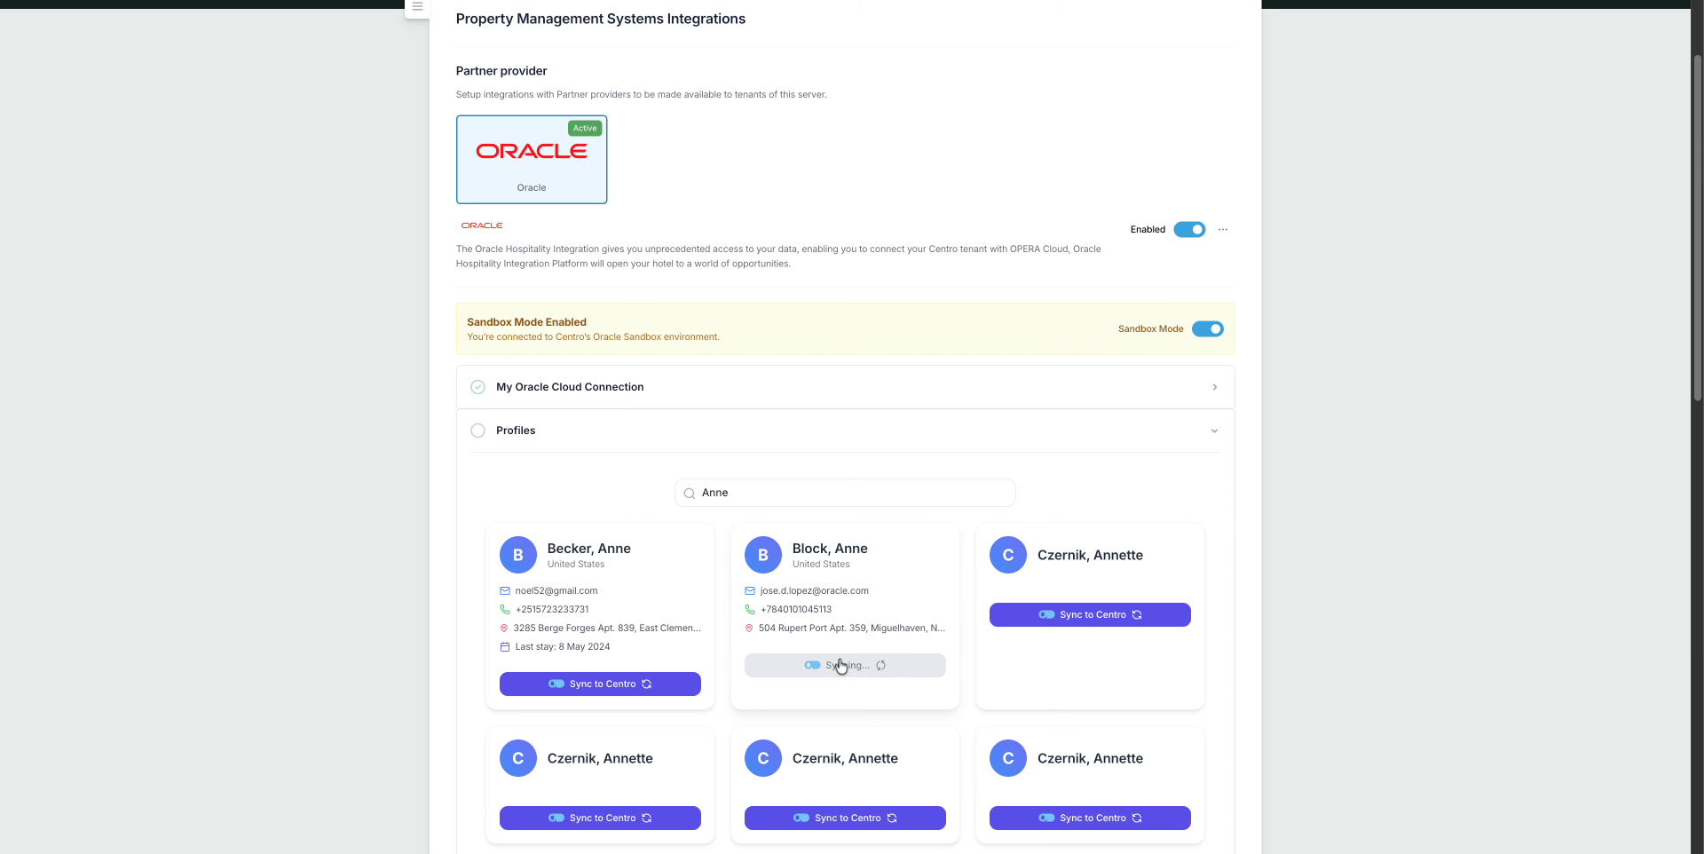This screenshot has height=854, width=1704.
Task: Click Becker, Anne's email envelope icon
Action: pyautogui.click(x=505, y=591)
